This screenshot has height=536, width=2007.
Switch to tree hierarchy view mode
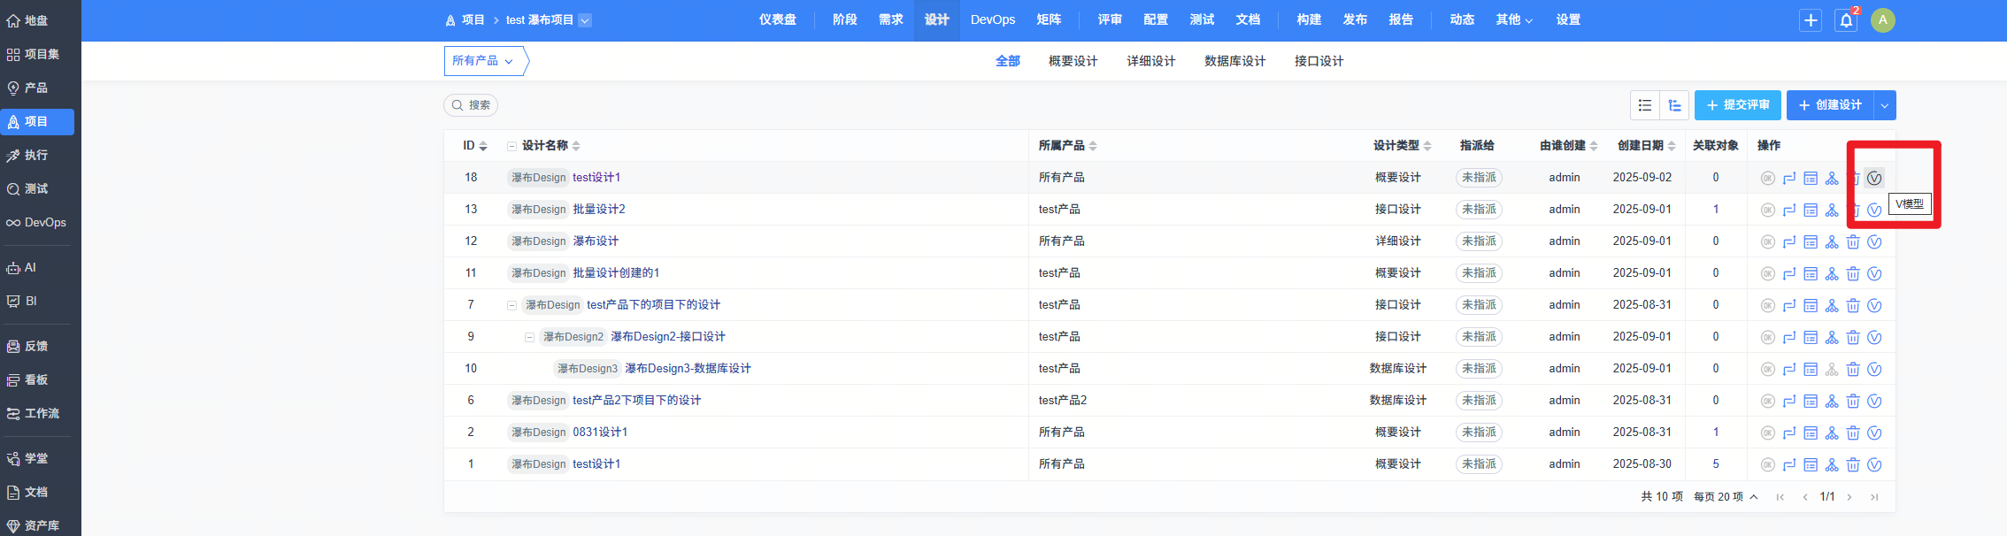(x=1674, y=105)
